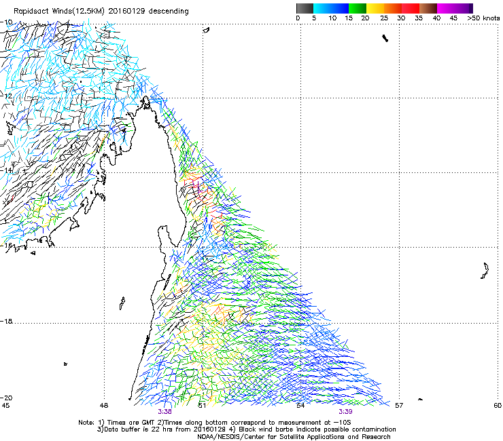Image resolution: width=503 pixels, height=441 pixels.
Task: Select the latitude label '-12'
Action: pyautogui.click(x=6, y=96)
